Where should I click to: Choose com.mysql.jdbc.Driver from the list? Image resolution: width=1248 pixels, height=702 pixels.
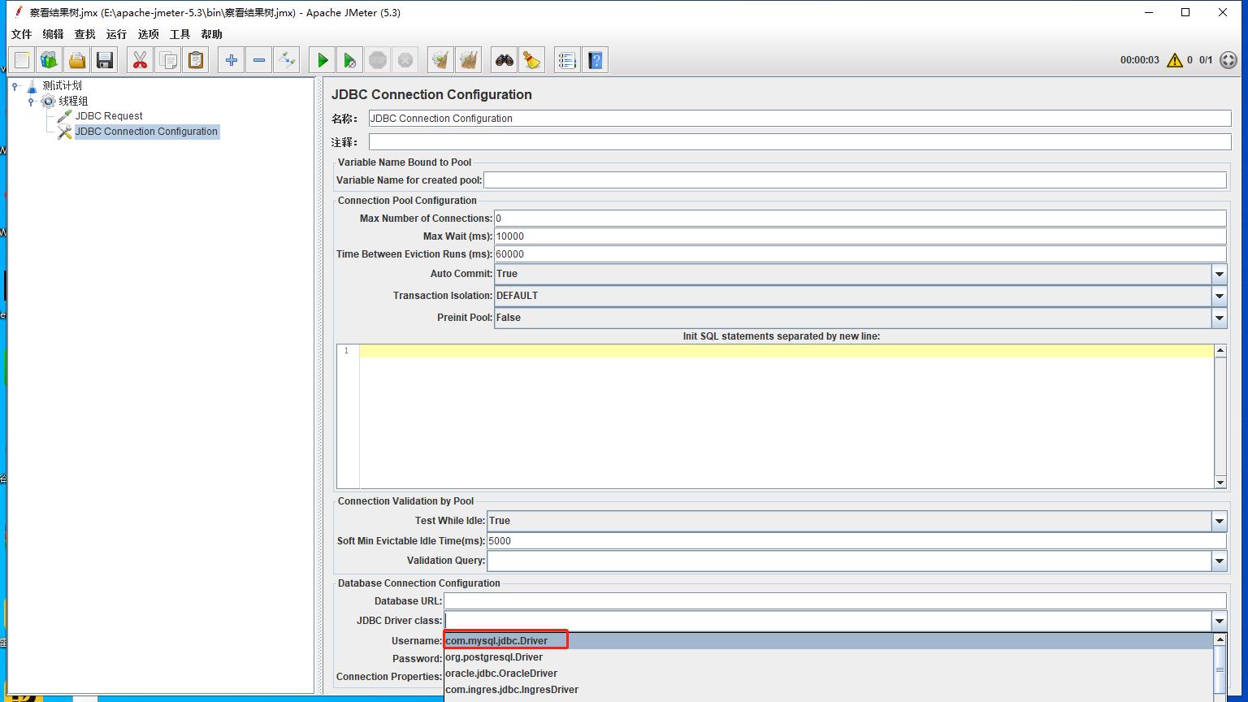829,641
